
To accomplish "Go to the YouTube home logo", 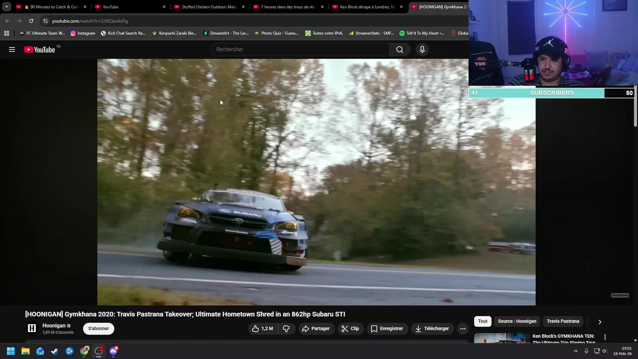I will click(39, 49).
